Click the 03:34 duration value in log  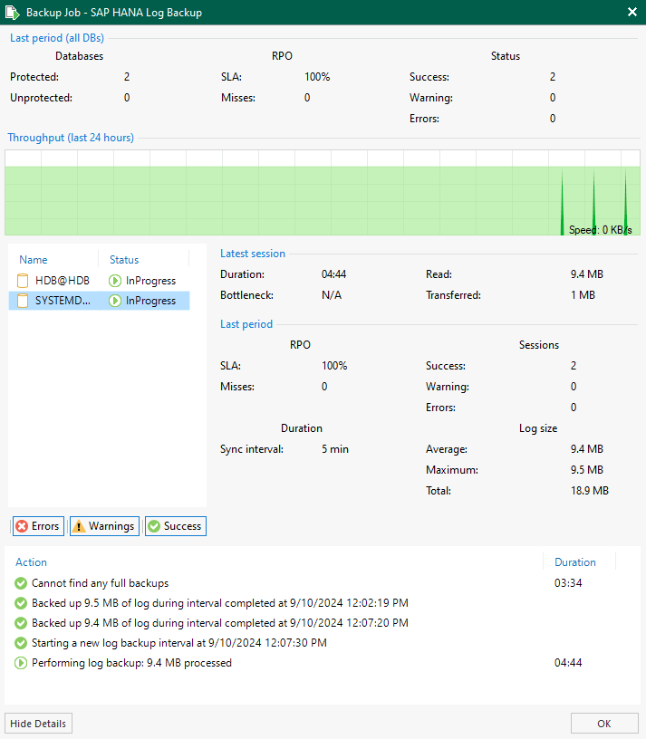point(568,583)
